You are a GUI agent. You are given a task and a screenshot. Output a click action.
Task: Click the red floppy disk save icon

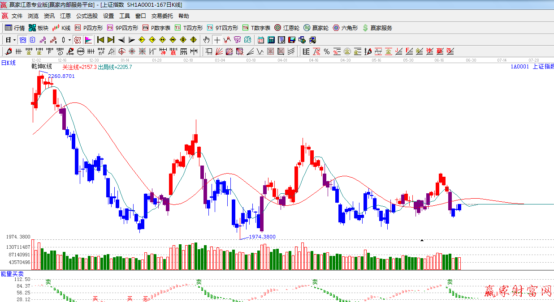pos(292,40)
